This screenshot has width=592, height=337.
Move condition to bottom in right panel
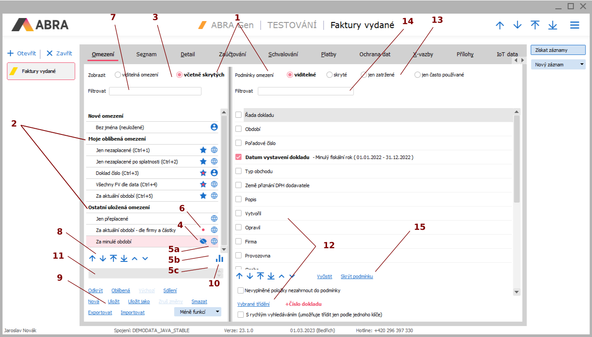pos(271,276)
